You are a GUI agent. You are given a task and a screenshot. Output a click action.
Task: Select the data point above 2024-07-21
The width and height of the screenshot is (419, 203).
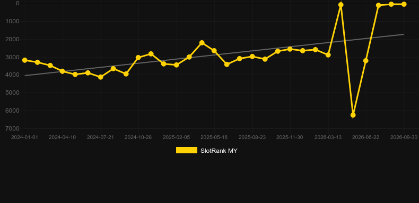[101, 77]
